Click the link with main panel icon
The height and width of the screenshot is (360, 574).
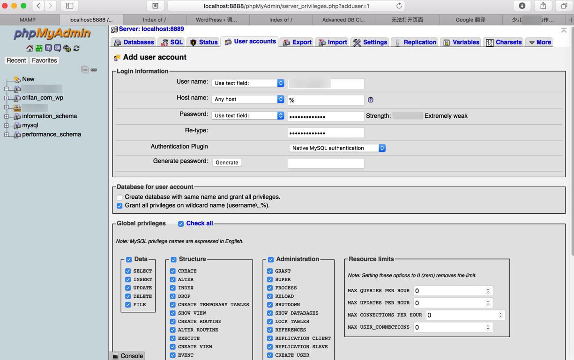94,70
